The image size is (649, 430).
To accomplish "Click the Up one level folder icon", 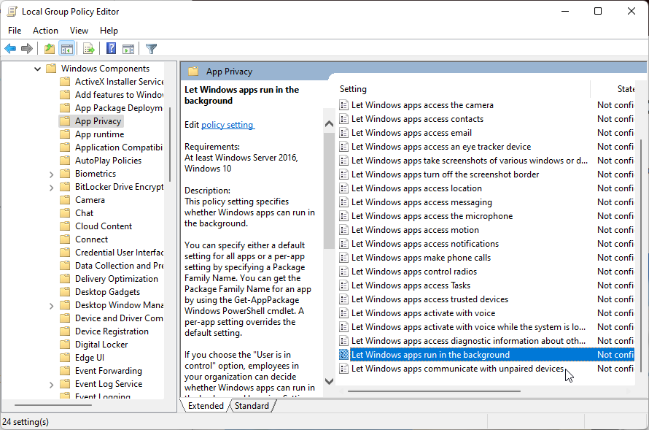I will (x=49, y=48).
